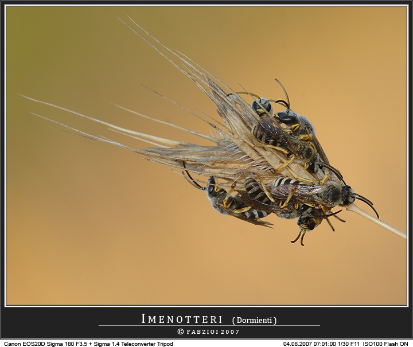Viewport: 413px width, 347px height.
Task: Click the 07:01:00 time stamp
Action: [325, 344]
